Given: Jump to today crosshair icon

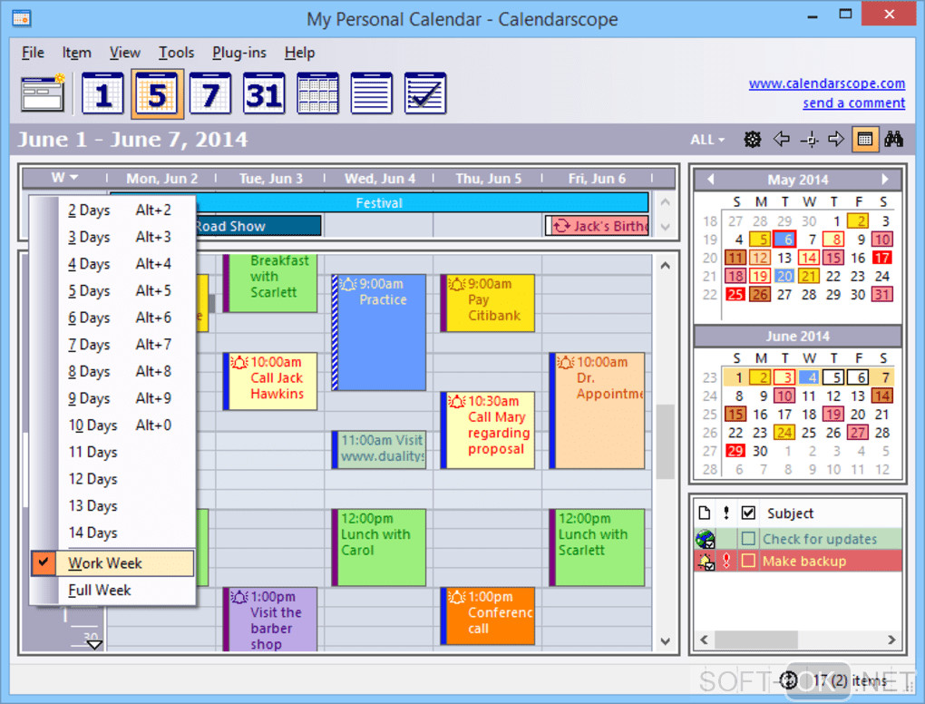Looking at the screenshot, I should [x=809, y=140].
